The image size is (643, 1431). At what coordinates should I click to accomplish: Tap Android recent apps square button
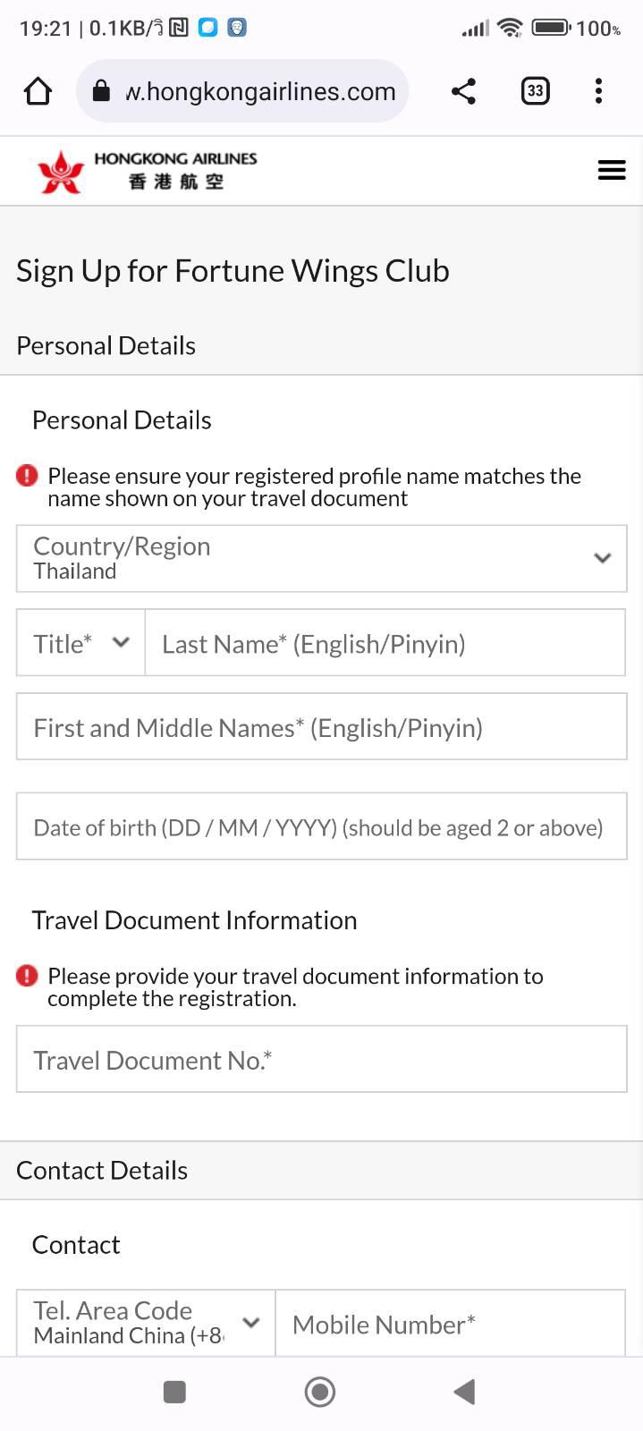coord(174,1392)
